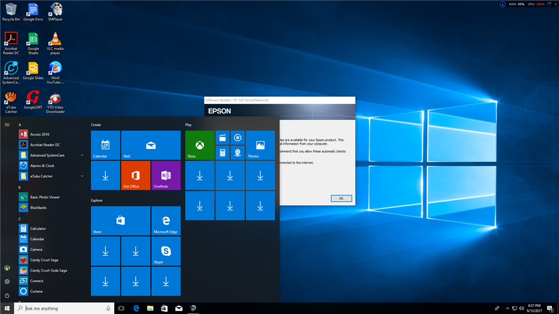Open the small Calculator tile
Image resolution: width=559 pixels, height=314 pixels.
click(223, 153)
